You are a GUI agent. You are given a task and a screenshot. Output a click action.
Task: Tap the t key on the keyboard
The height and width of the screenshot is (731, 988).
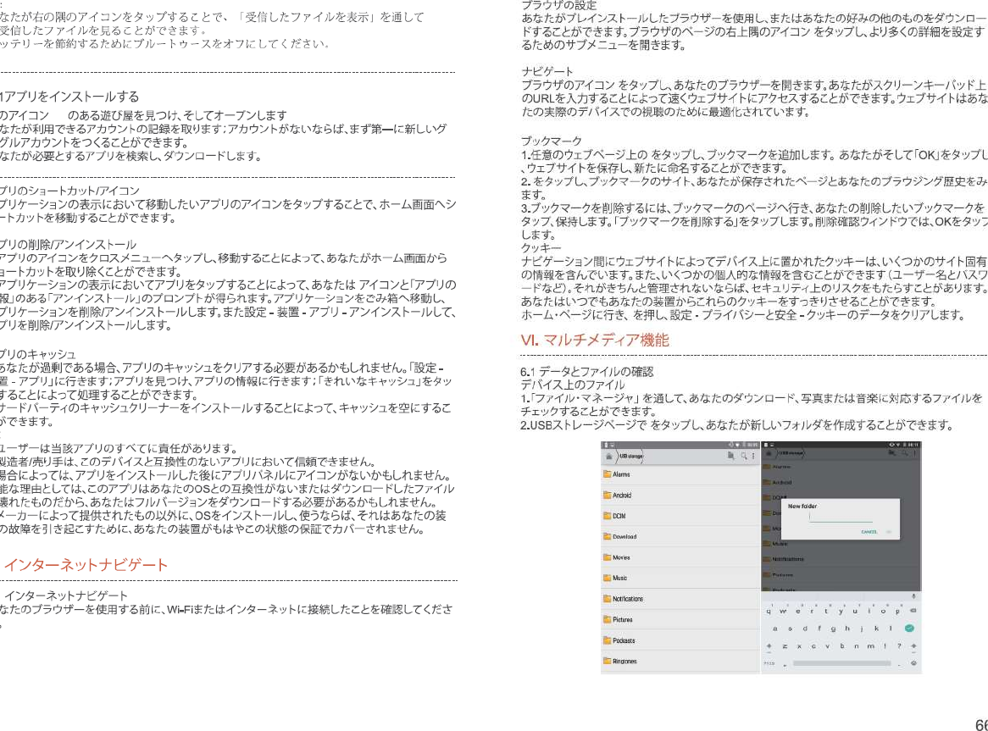826,611
